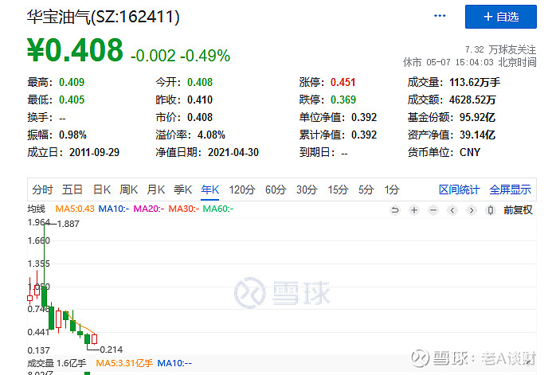Click the 昨收 value 0.410

(200, 100)
